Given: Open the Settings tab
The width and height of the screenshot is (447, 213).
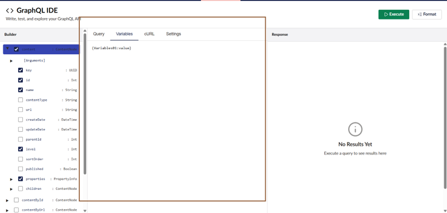Looking at the screenshot, I should click(173, 34).
